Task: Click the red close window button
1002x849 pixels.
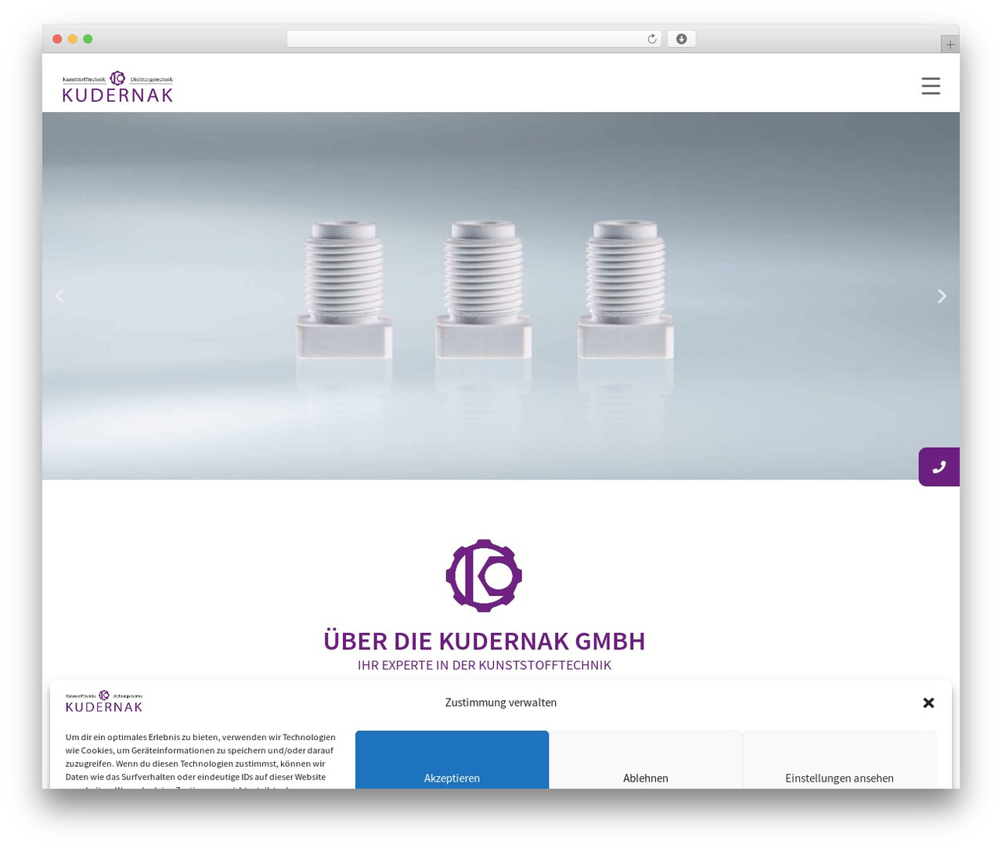Action: [57, 39]
